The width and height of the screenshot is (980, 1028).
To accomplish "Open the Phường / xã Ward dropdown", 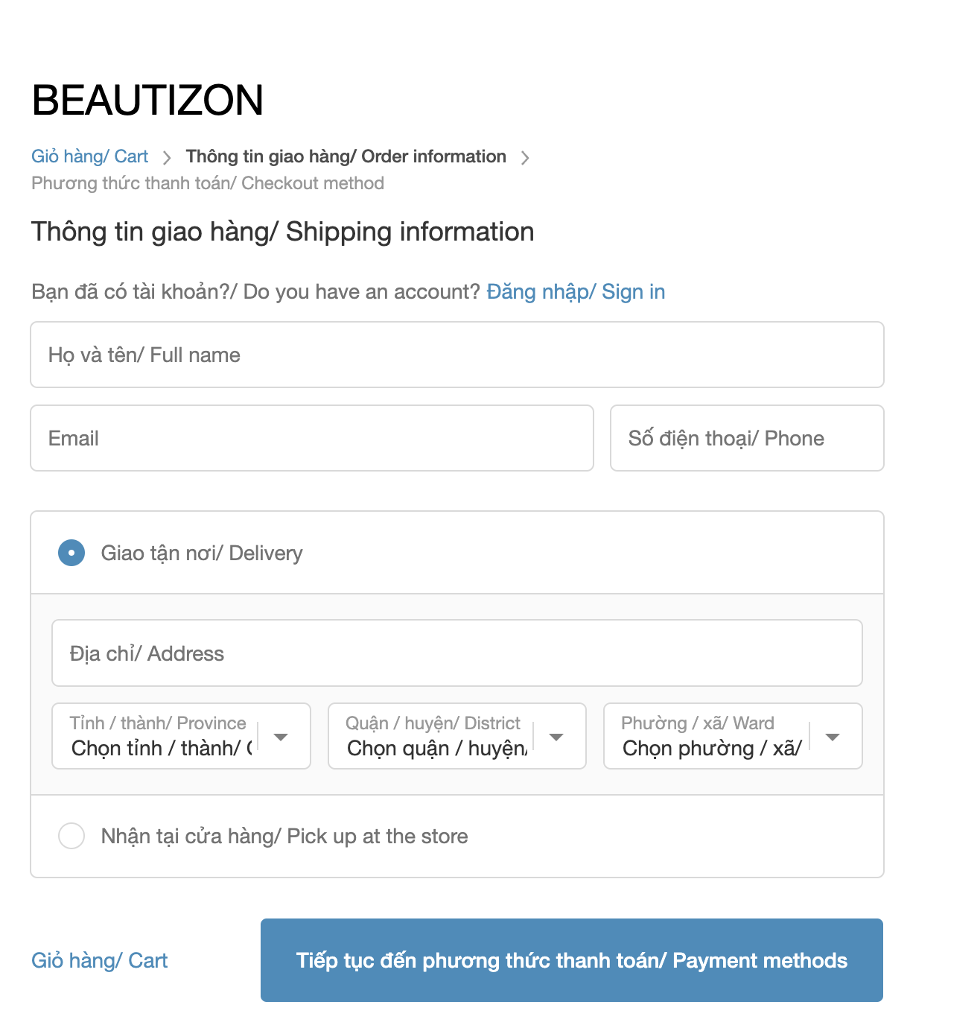I will (715, 736).
